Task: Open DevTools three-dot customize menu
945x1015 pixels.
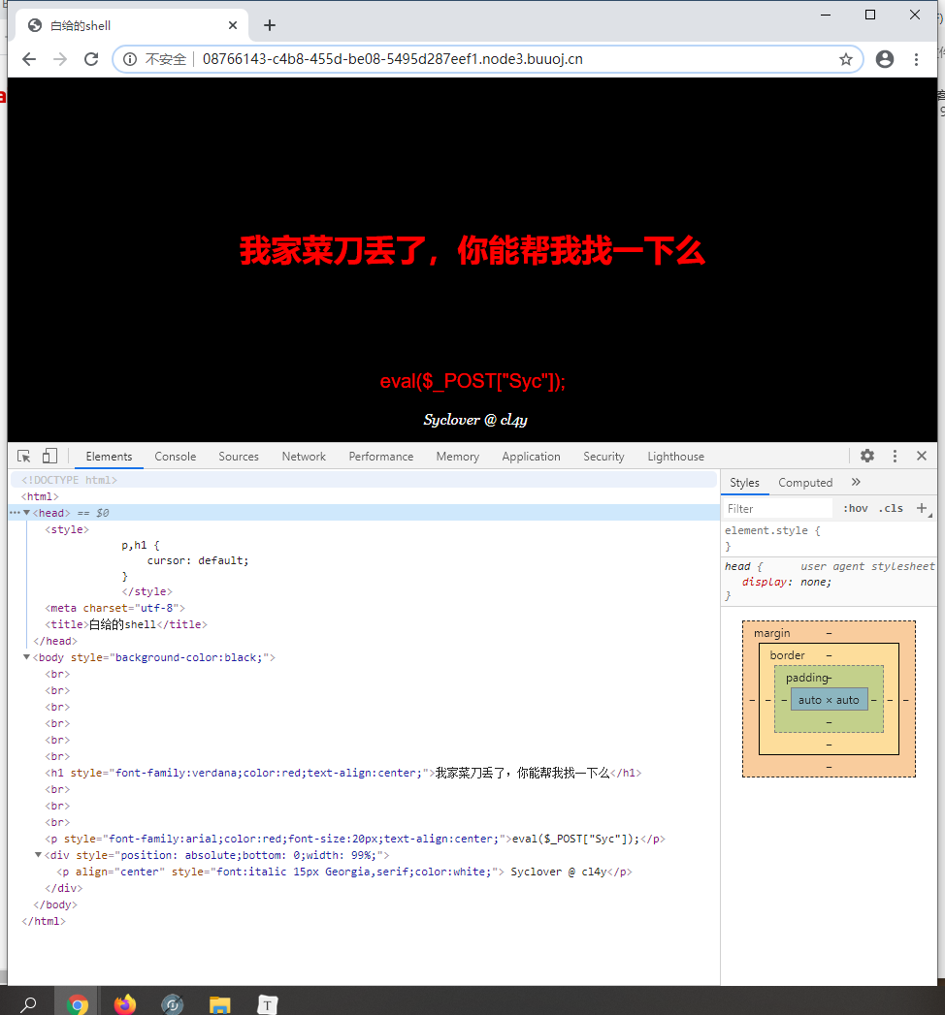Action: [x=896, y=456]
